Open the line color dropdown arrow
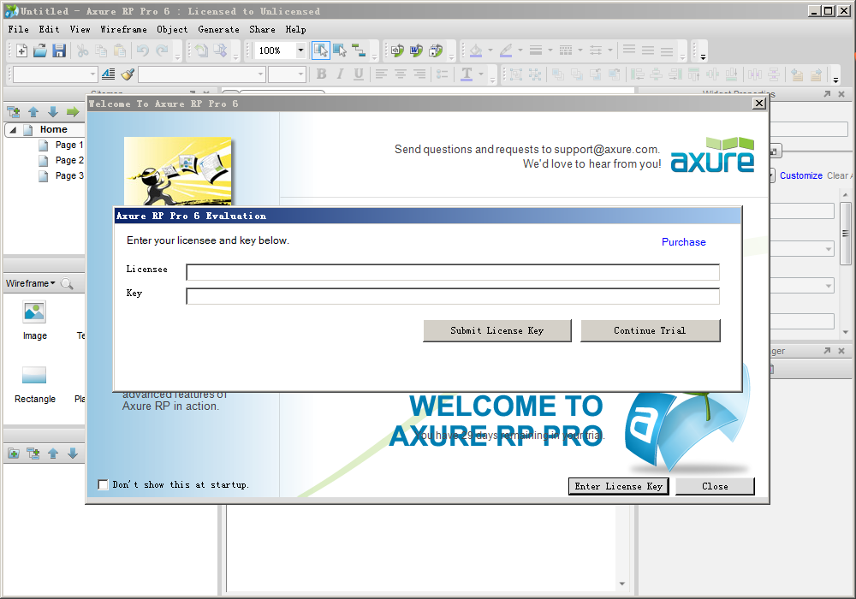 coord(520,50)
